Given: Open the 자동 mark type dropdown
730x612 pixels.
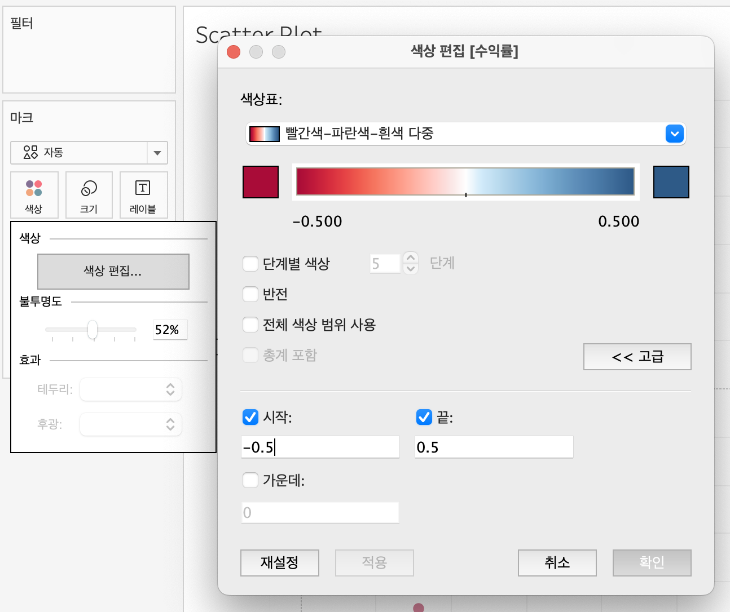Looking at the screenshot, I should tap(89, 153).
